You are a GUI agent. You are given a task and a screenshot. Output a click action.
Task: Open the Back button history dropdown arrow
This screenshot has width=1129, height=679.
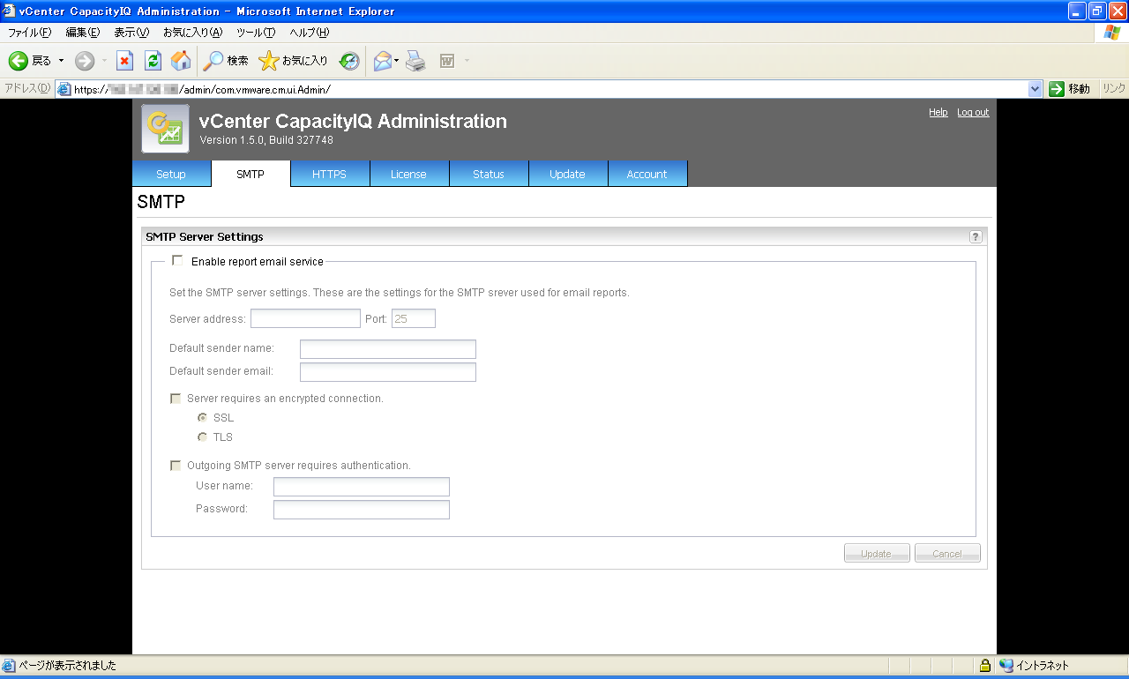point(61,61)
